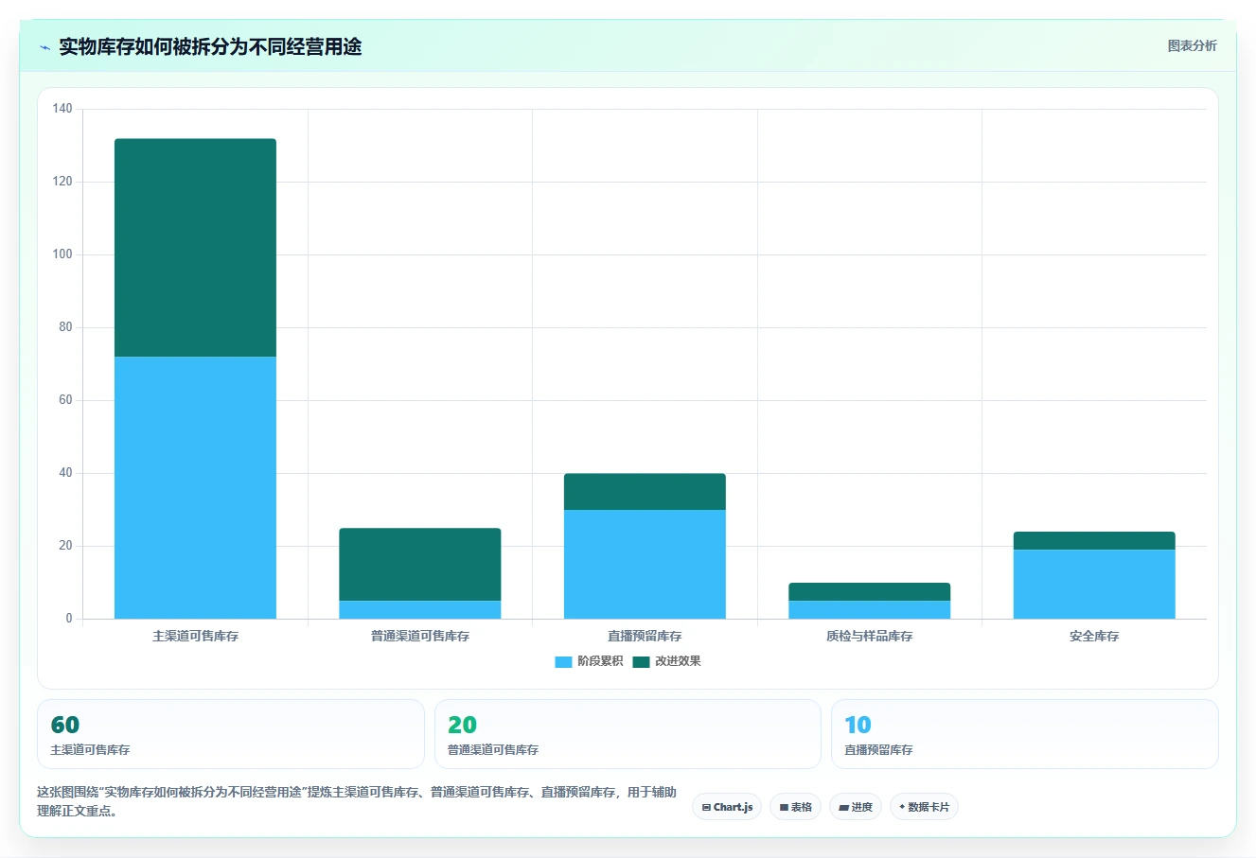The height and width of the screenshot is (858, 1256).
Task: Toggle the 改进效果 legend swatch
Action: 641,661
